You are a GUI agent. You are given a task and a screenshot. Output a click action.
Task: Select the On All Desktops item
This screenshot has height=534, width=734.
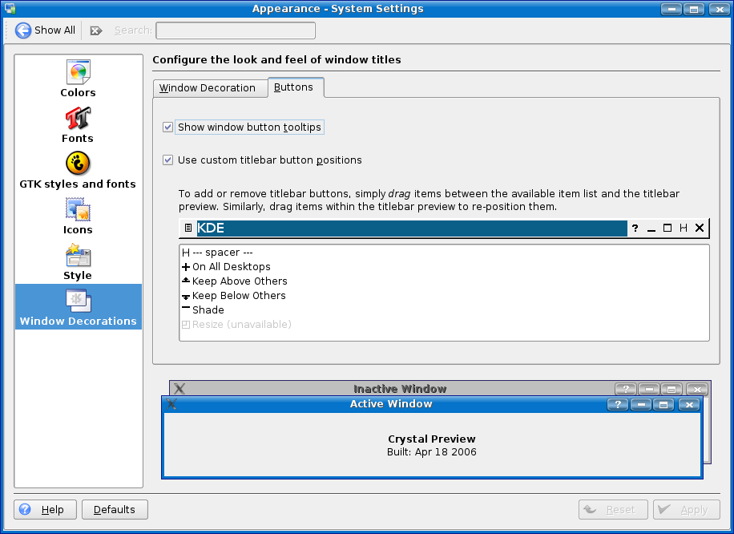pyautogui.click(x=231, y=267)
